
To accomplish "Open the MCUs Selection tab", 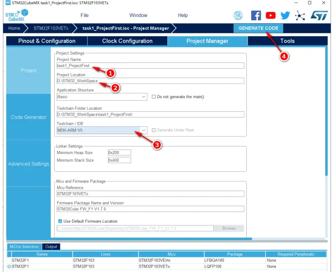I will pos(24,247).
